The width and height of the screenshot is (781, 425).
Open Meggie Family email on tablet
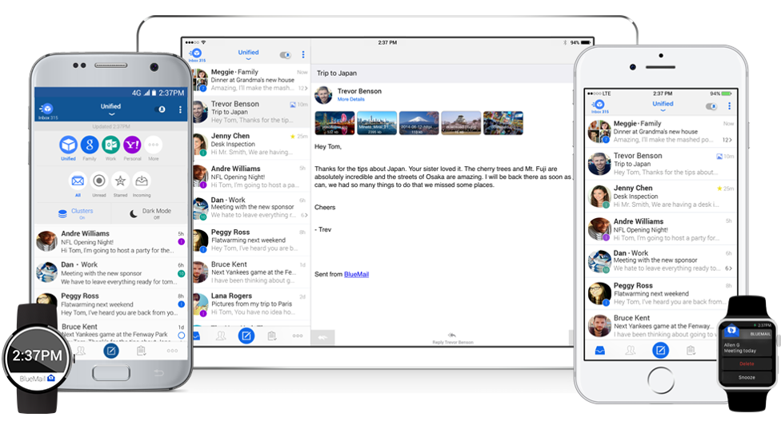(251, 80)
